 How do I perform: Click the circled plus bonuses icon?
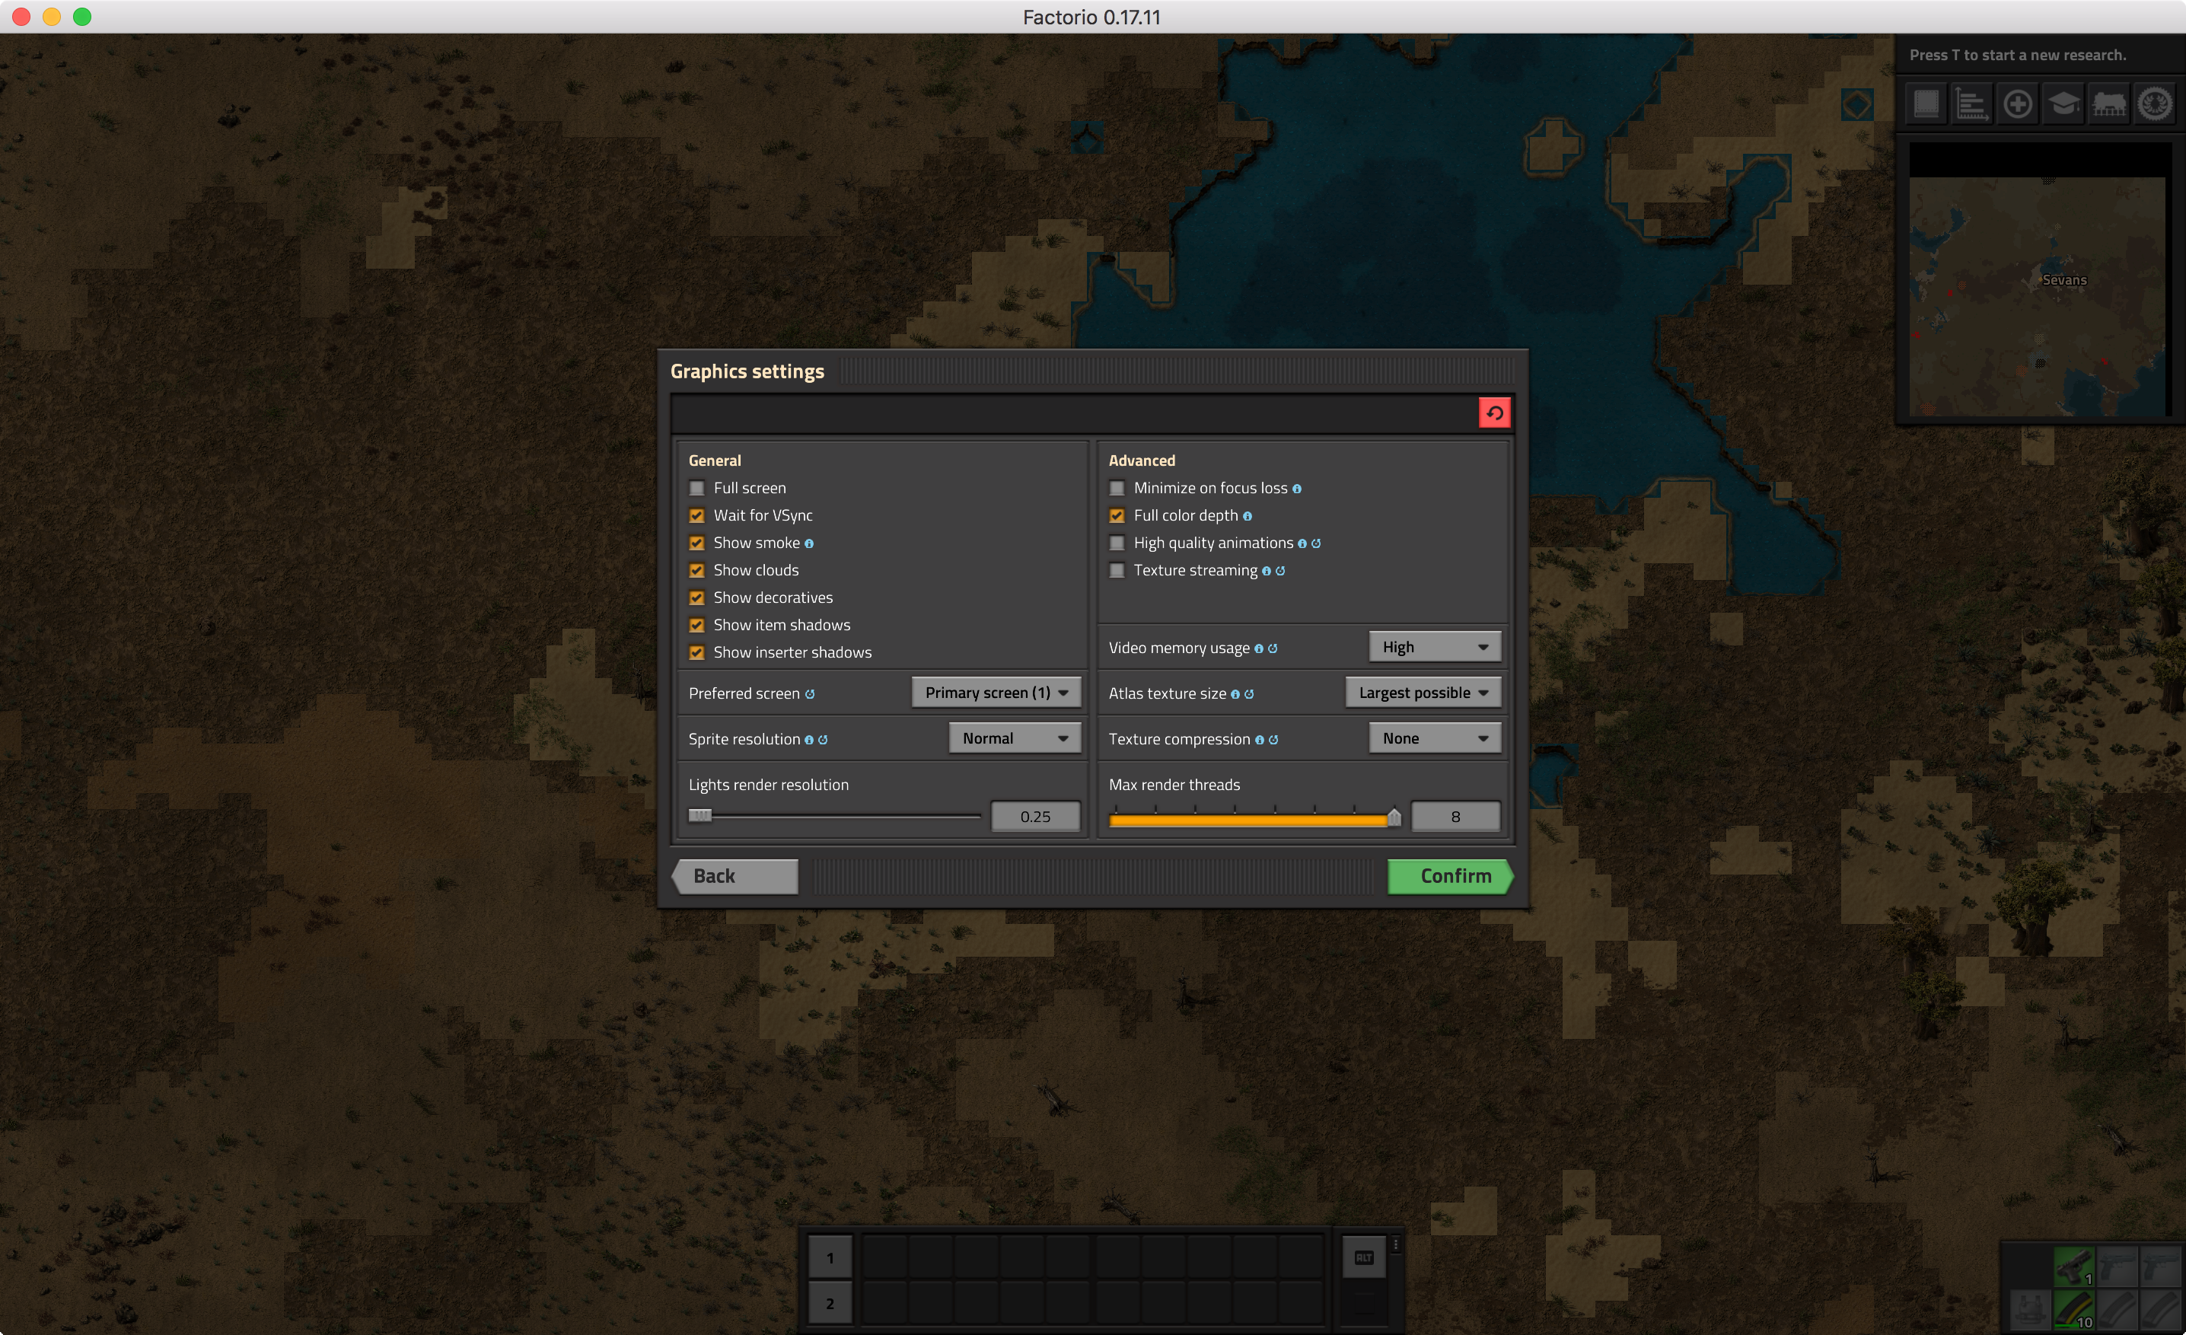pos(2018,104)
